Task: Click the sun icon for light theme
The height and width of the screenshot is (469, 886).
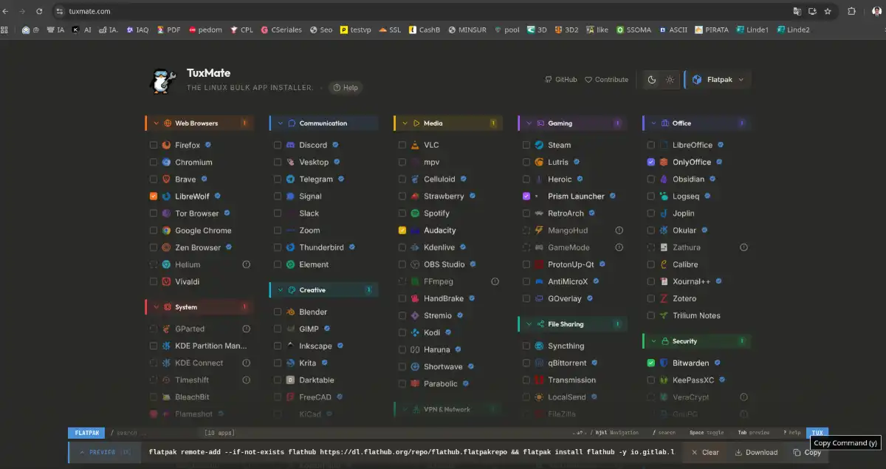Action: [670, 80]
